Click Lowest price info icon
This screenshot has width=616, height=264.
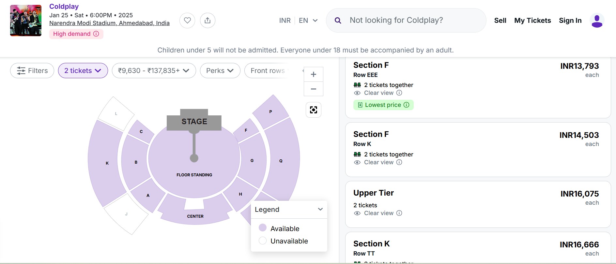click(x=406, y=105)
